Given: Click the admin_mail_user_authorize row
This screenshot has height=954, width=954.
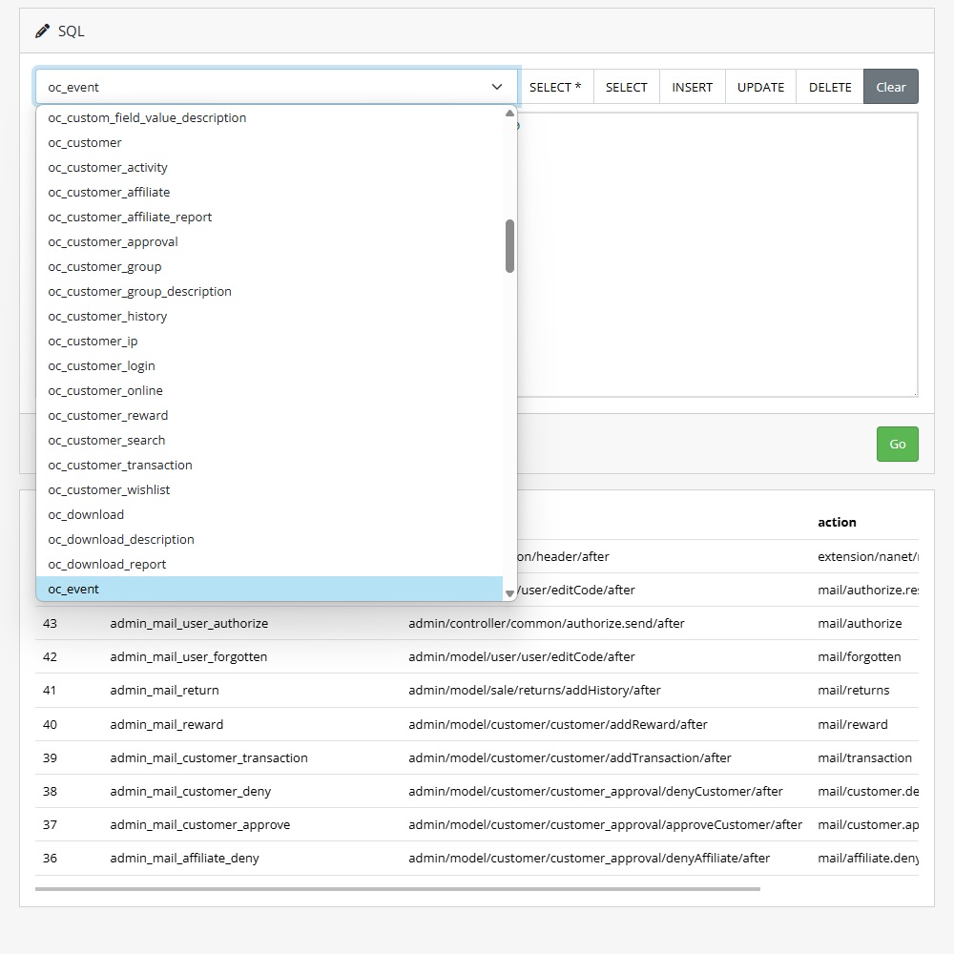Looking at the screenshot, I should pyautogui.click(x=189, y=624).
